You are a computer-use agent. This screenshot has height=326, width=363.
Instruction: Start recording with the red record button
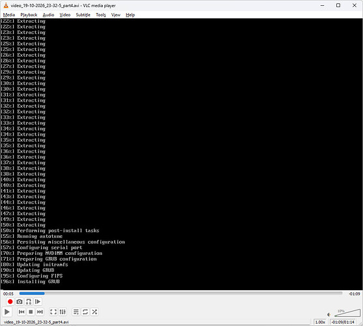click(10, 301)
